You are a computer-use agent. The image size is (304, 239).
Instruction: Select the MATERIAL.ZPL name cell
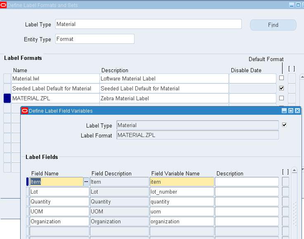coord(55,98)
